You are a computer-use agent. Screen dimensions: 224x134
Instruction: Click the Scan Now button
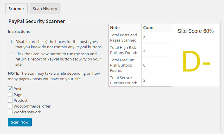click(x=20, y=122)
